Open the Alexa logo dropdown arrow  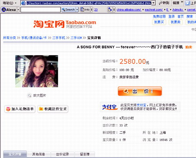point(18,10)
